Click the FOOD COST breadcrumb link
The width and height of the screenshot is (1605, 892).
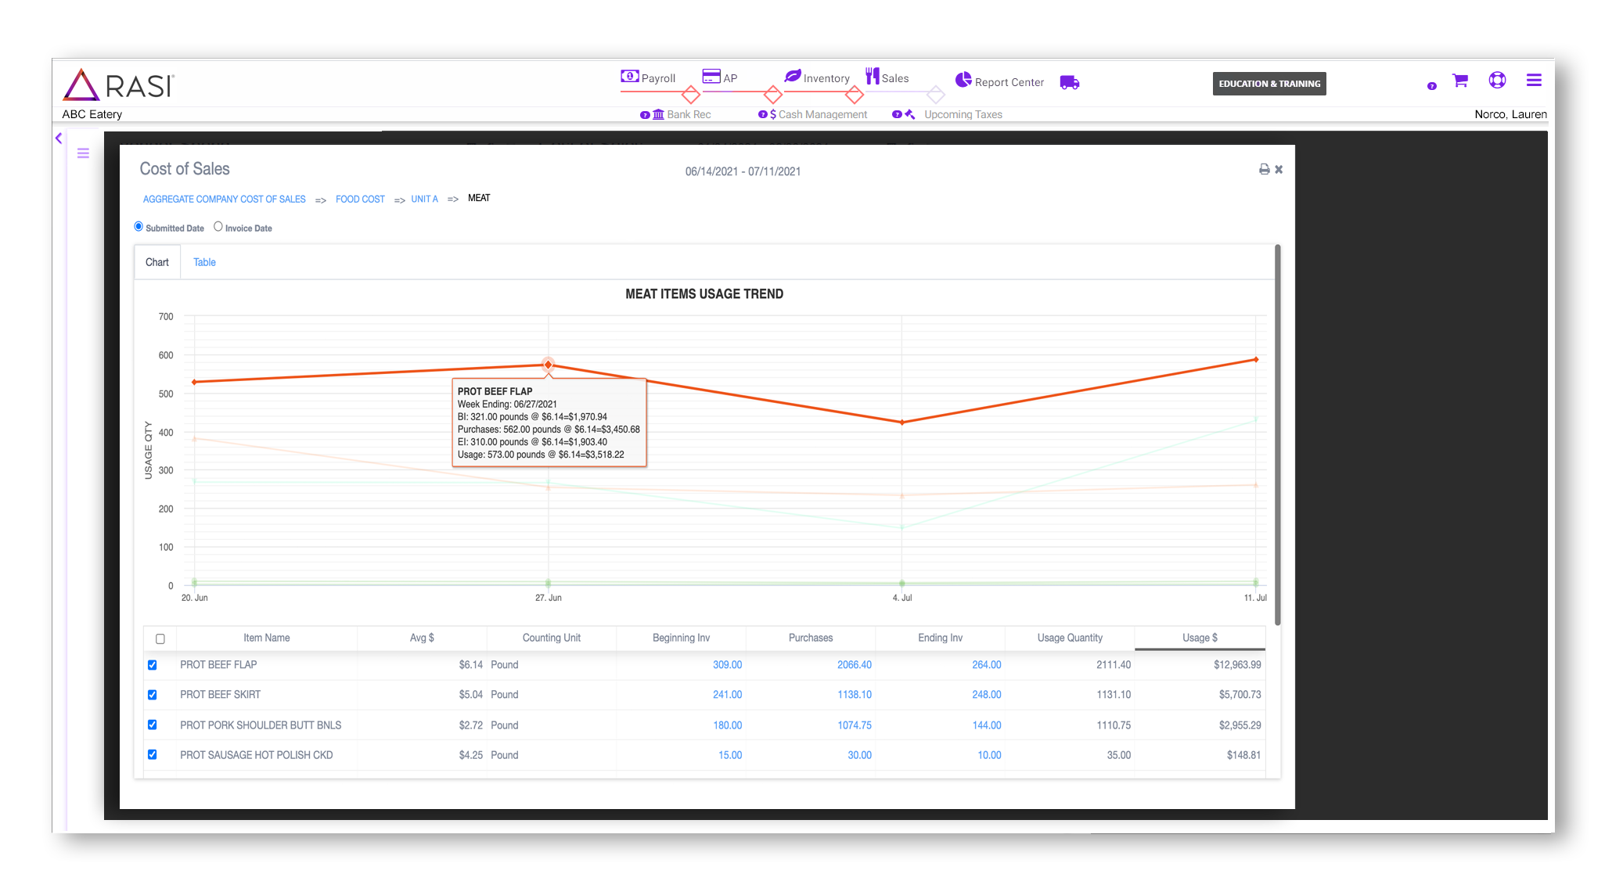pos(360,199)
